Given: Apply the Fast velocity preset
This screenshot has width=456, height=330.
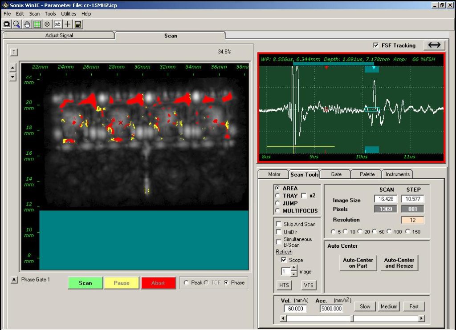Looking at the screenshot, I should click(414, 306).
